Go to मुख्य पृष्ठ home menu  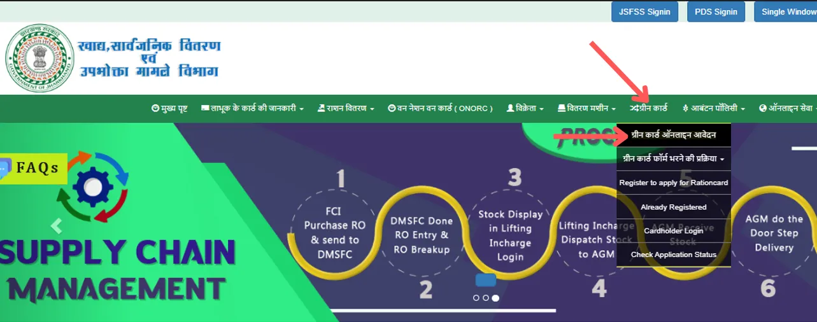click(169, 108)
